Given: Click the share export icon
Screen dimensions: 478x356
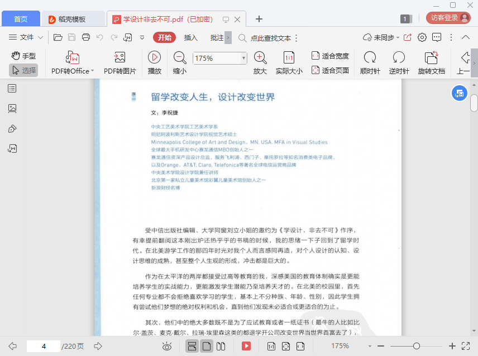Looking at the screenshot, I should click(x=408, y=37).
